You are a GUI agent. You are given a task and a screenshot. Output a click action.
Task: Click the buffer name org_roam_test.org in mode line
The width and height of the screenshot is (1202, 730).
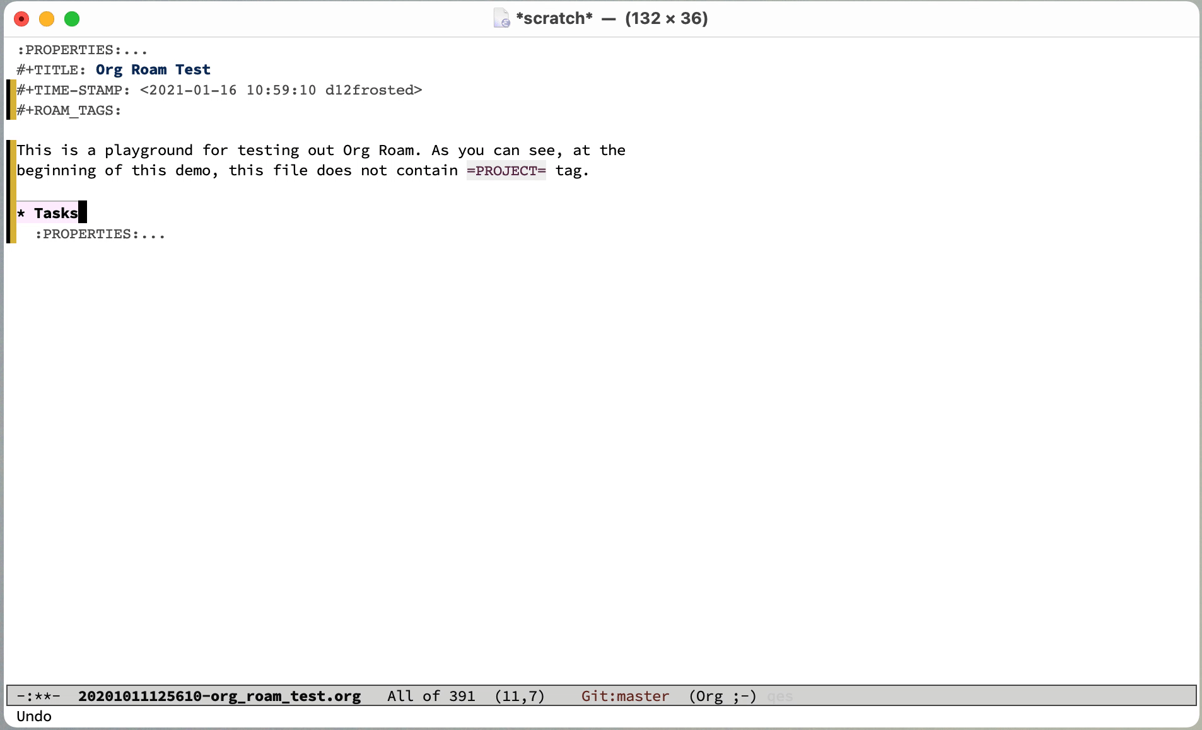219,696
